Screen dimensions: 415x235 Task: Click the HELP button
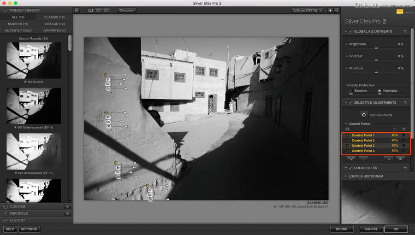[10, 229]
